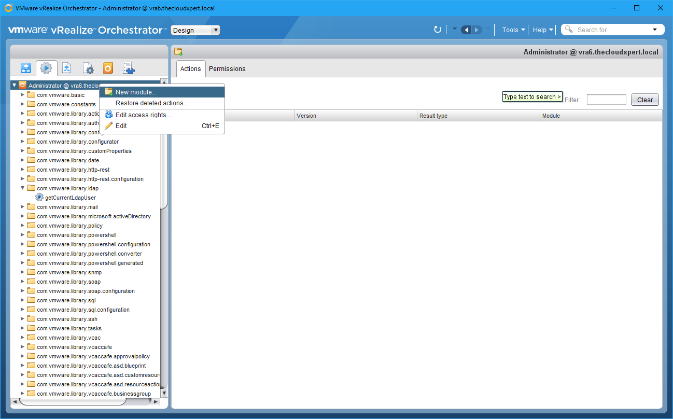The height and width of the screenshot is (419, 673).
Task: Open the Workflows view tab icon
Action: click(26, 68)
